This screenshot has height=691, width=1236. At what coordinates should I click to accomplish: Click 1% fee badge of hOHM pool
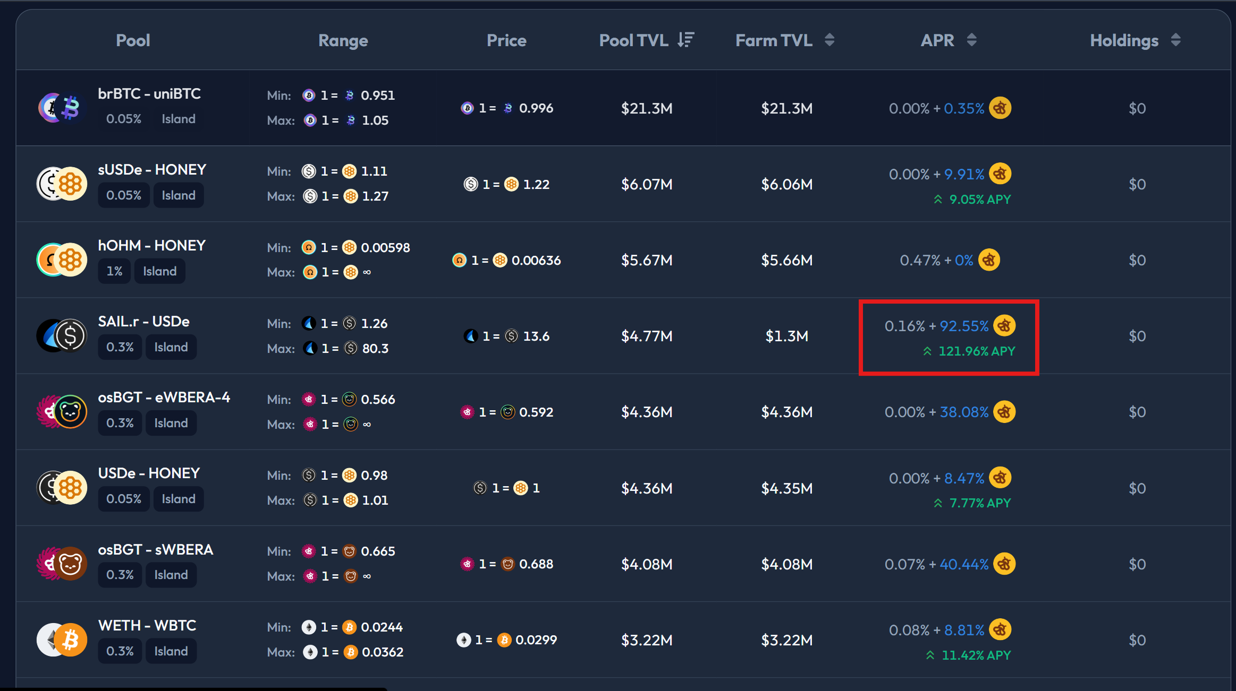[114, 271]
